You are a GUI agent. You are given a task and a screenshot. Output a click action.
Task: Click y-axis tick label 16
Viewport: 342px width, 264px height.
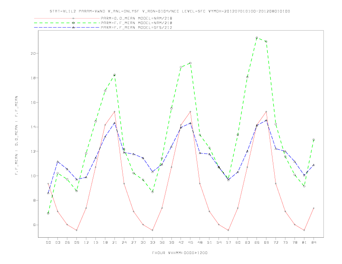tap(33, 102)
